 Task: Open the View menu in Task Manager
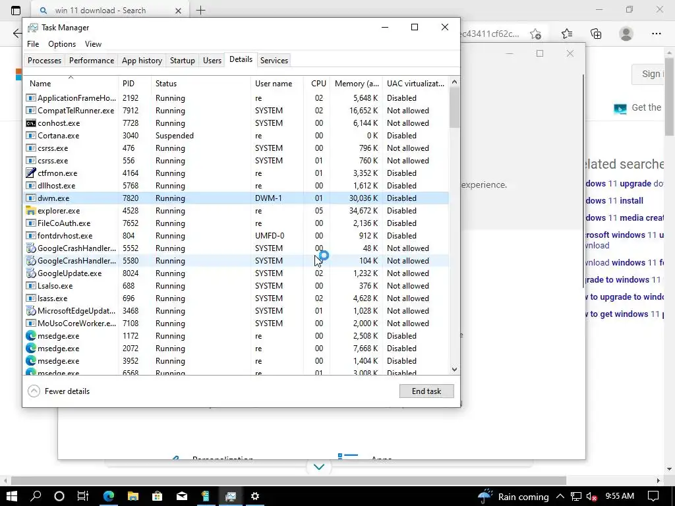click(93, 44)
